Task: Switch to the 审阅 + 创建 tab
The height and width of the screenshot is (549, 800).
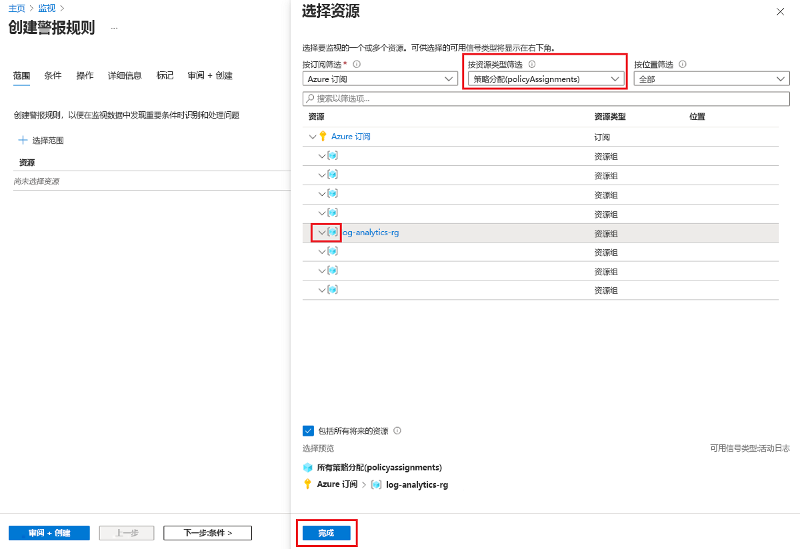Action: [x=210, y=76]
